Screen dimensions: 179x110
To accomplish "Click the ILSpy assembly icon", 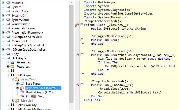I will click(8, 54).
